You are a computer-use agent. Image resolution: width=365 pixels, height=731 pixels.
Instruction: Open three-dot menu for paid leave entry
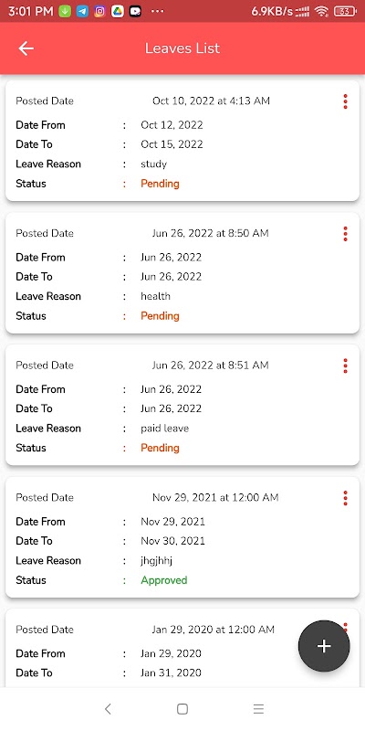pos(345,365)
